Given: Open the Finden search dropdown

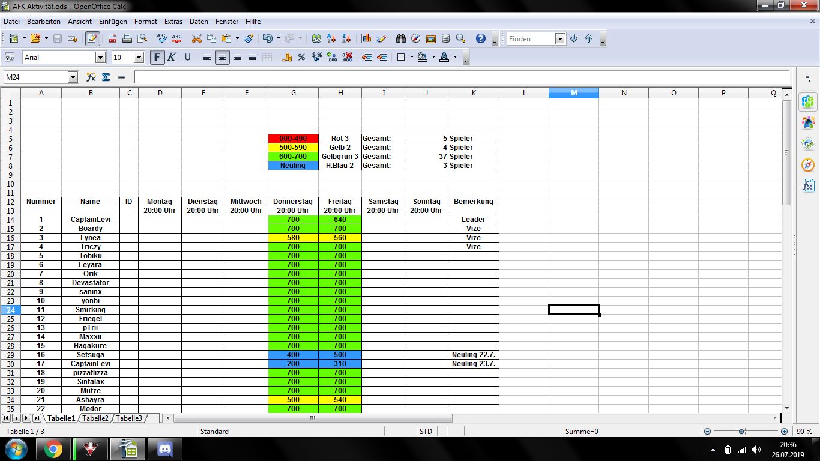Looking at the screenshot, I should [x=560, y=38].
